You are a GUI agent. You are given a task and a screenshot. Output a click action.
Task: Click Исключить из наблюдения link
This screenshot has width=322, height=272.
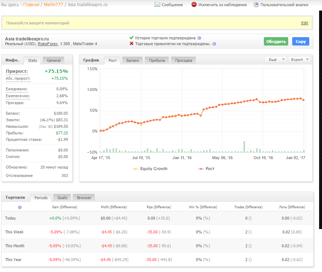click(222, 5)
